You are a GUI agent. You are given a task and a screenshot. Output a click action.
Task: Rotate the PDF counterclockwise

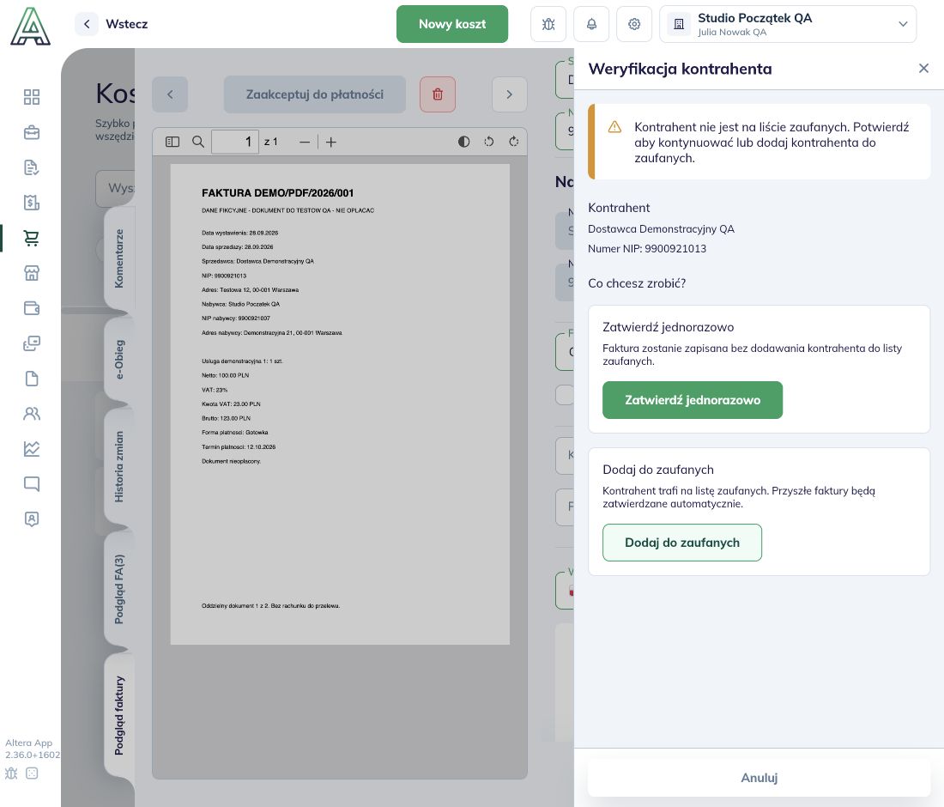489,142
